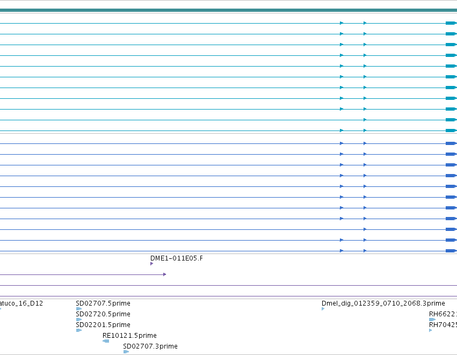Image resolution: width=457 pixels, height=355 pixels.
Task: Select the atuco_16_D12 label
Action: [x=21, y=303]
